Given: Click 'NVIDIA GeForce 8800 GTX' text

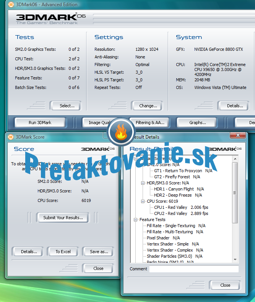Looking at the screenshot, I should [x=218, y=49].
